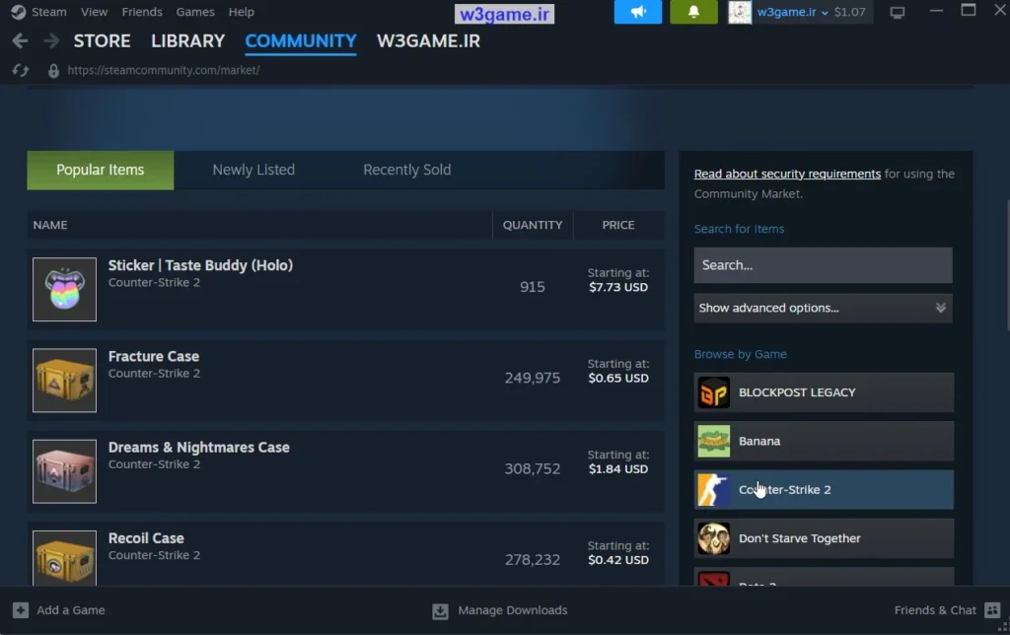Screen dimensions: 1010x635
Task: Open the W3GAME.IR profile section
Action: click(x=428, y=41)
